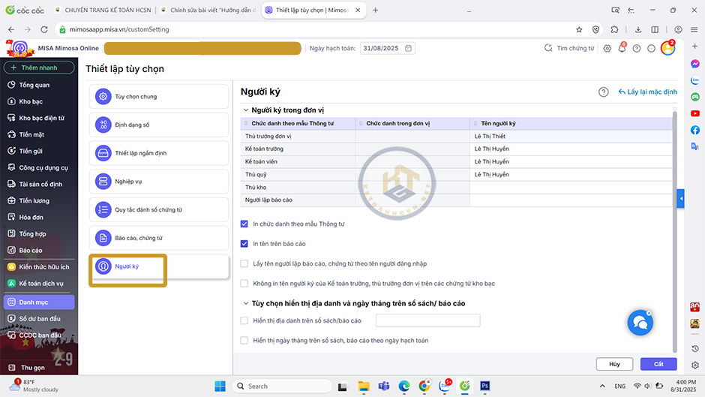Expand the right-side blue panel arrow
Screen dimensions: 705x397
(x=681, y=198)
